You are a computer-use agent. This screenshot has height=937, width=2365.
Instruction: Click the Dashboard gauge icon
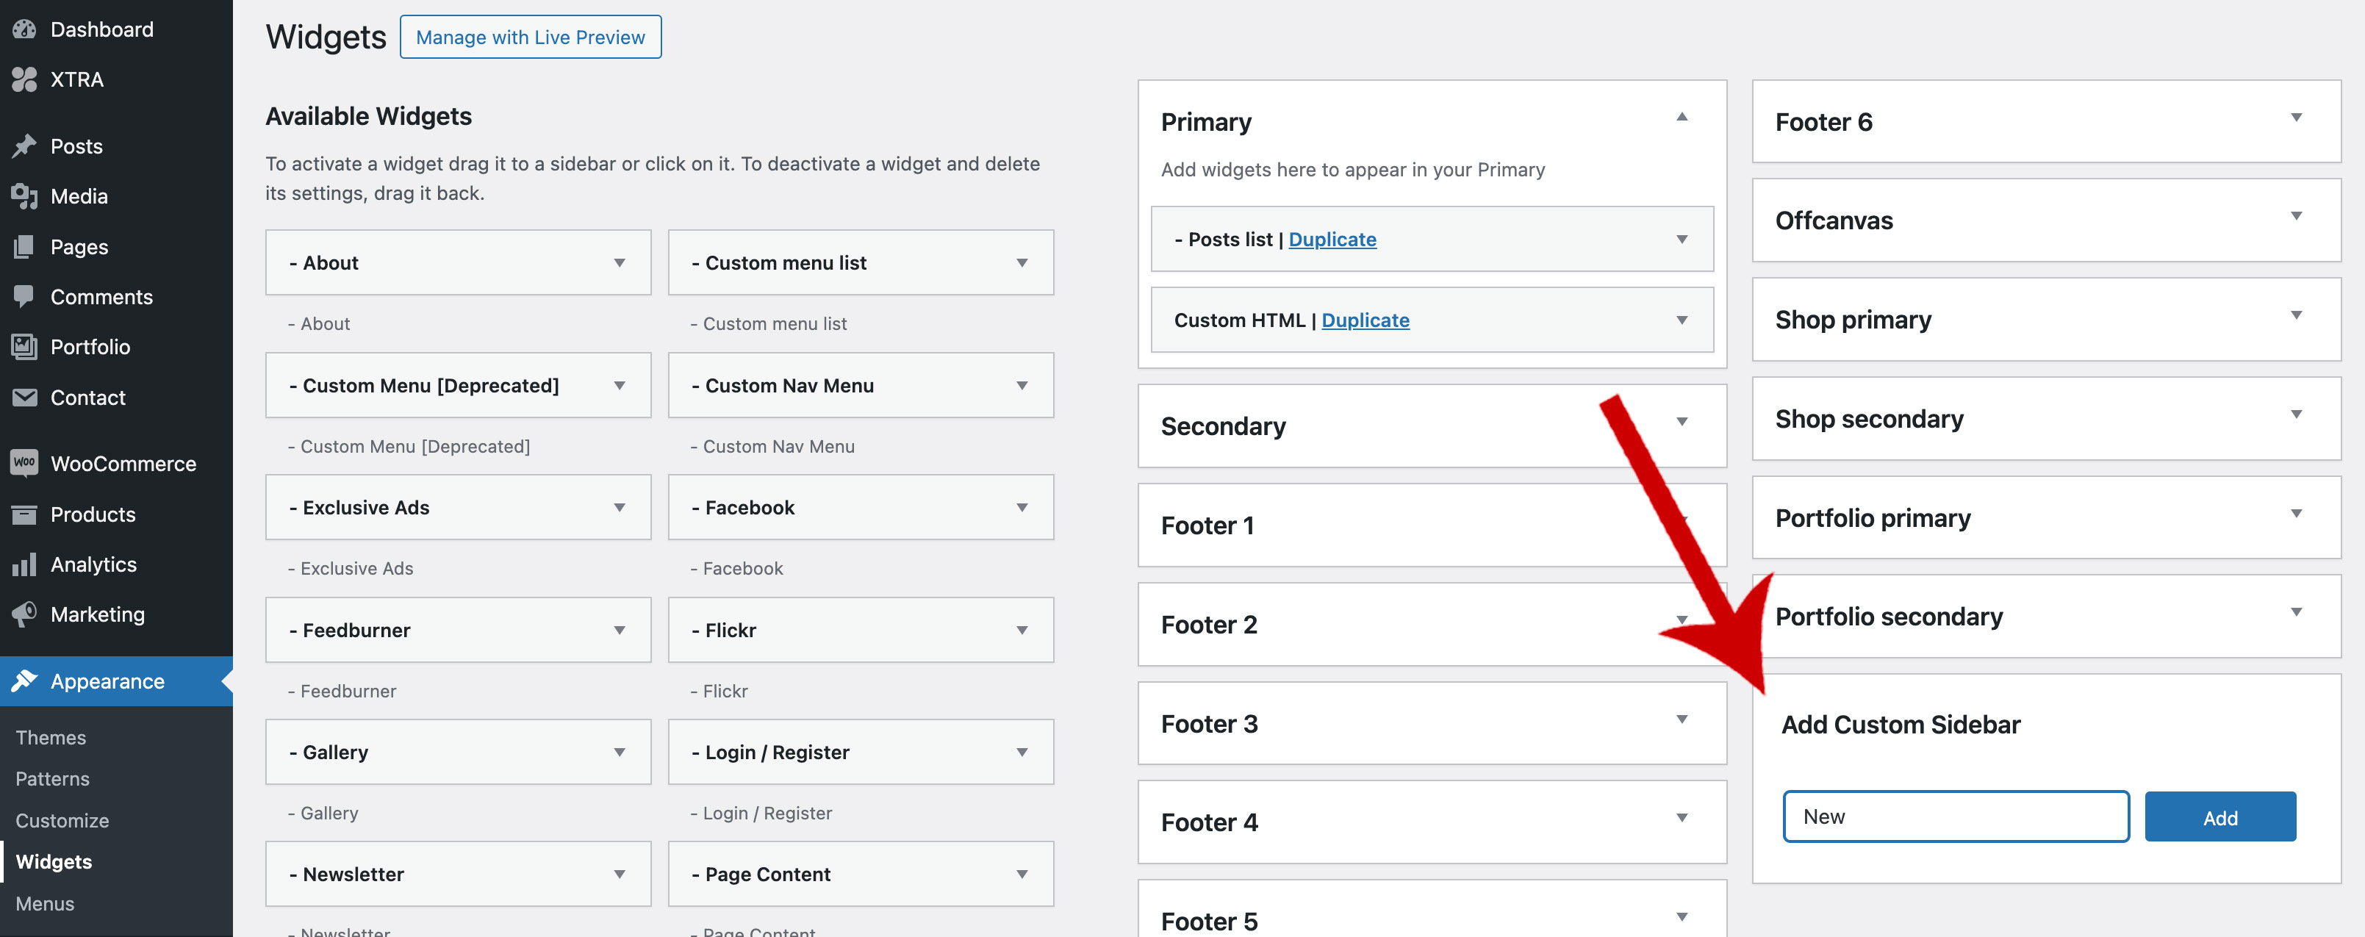[x=25, y=29]
